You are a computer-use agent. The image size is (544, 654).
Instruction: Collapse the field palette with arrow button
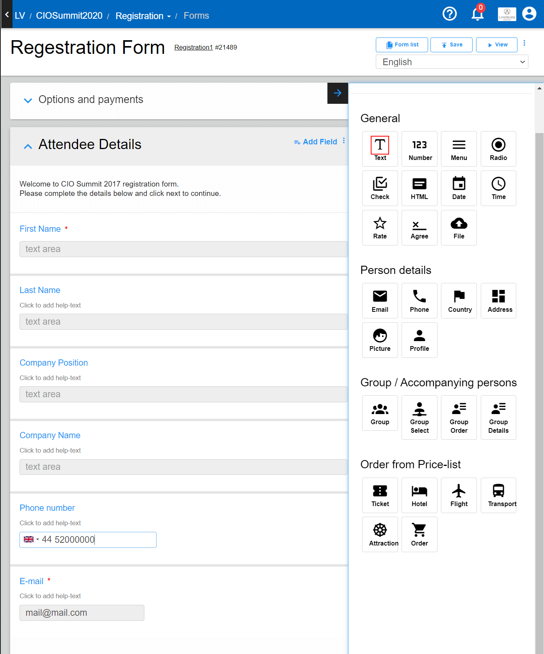coord(338,93)
